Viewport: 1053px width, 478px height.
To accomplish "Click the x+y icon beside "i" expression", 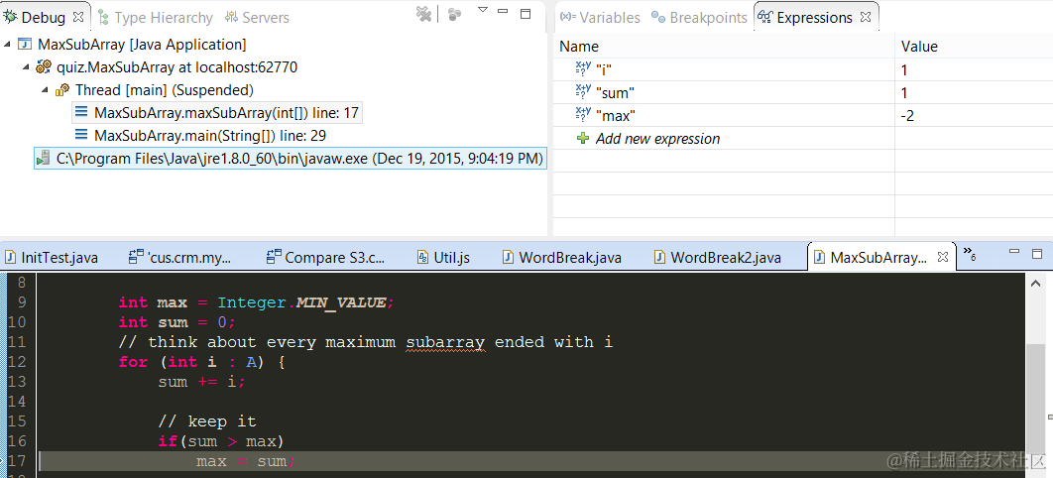I will click(584, 69).
